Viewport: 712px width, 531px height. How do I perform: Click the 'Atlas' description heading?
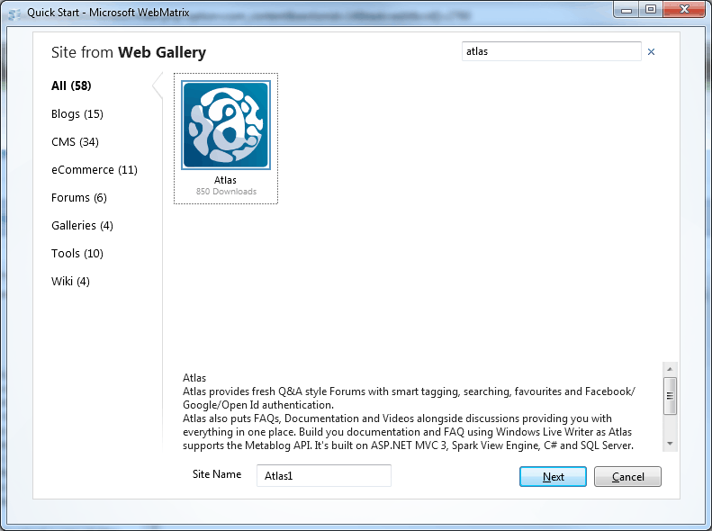[x=194, y=378]
